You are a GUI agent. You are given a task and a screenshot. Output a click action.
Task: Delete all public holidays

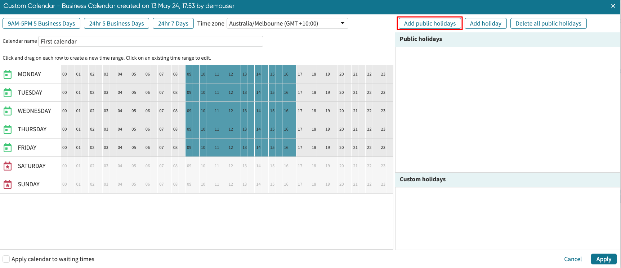tap(548, 23)
